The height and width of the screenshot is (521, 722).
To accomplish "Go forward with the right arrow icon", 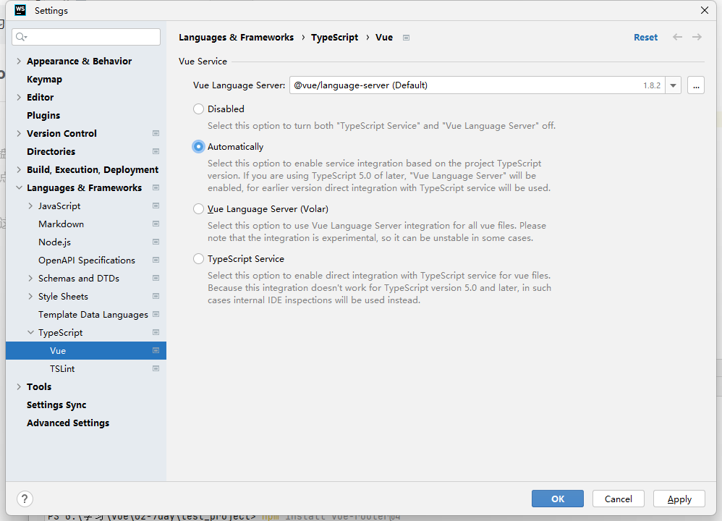I will 697,37.
